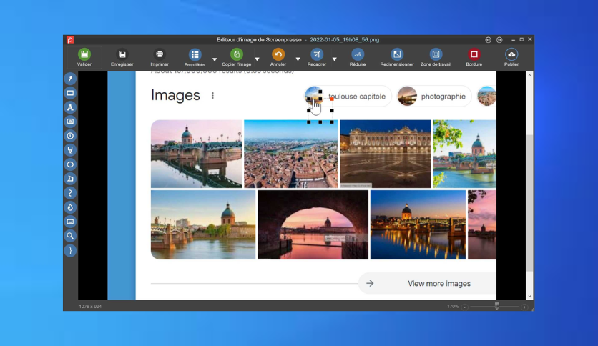Open the Propriétés list icon
Screen dimensions: 598x346
click(x=195, y=54)
